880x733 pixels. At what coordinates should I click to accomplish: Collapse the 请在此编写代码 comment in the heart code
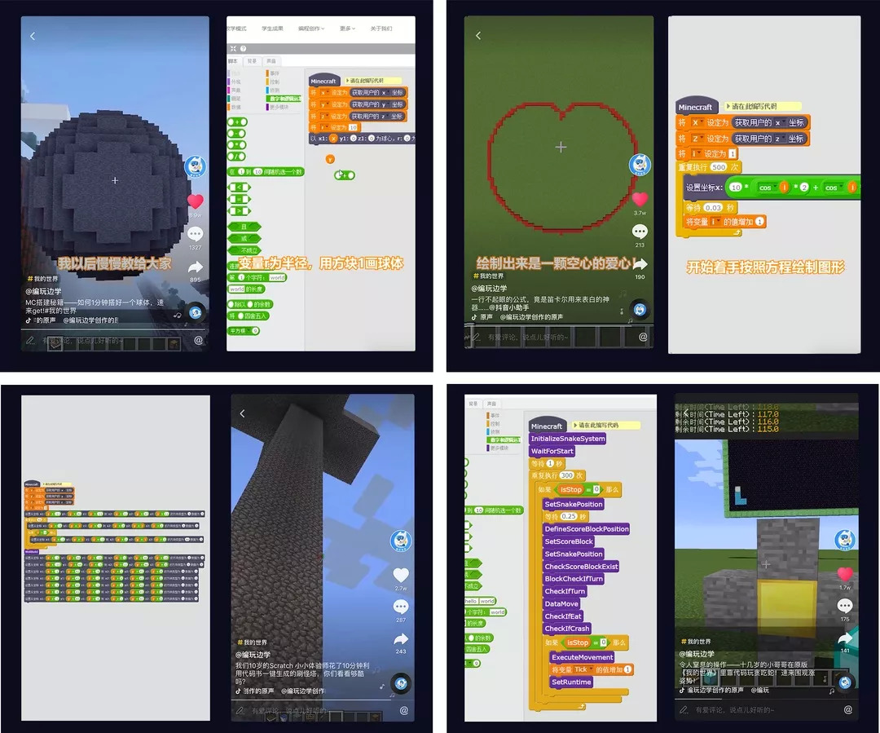(728, 106)
